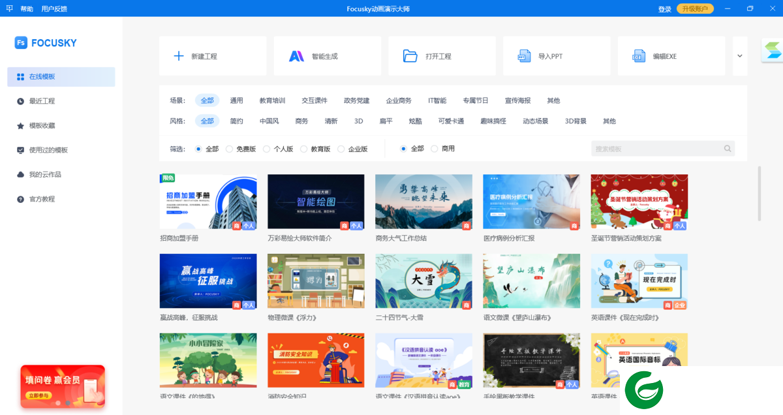
Task: Select the 交互课件 scene filter
Action: pyautogui.click(x=315, y=100)
